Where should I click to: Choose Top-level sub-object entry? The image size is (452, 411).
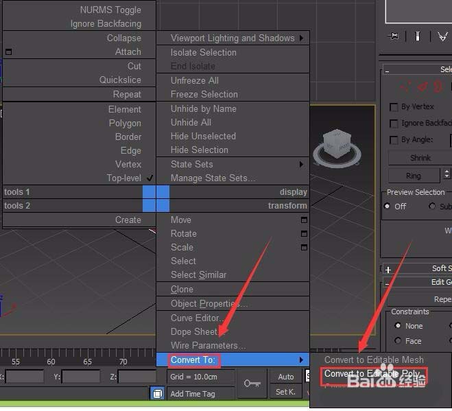pos(124,178)
